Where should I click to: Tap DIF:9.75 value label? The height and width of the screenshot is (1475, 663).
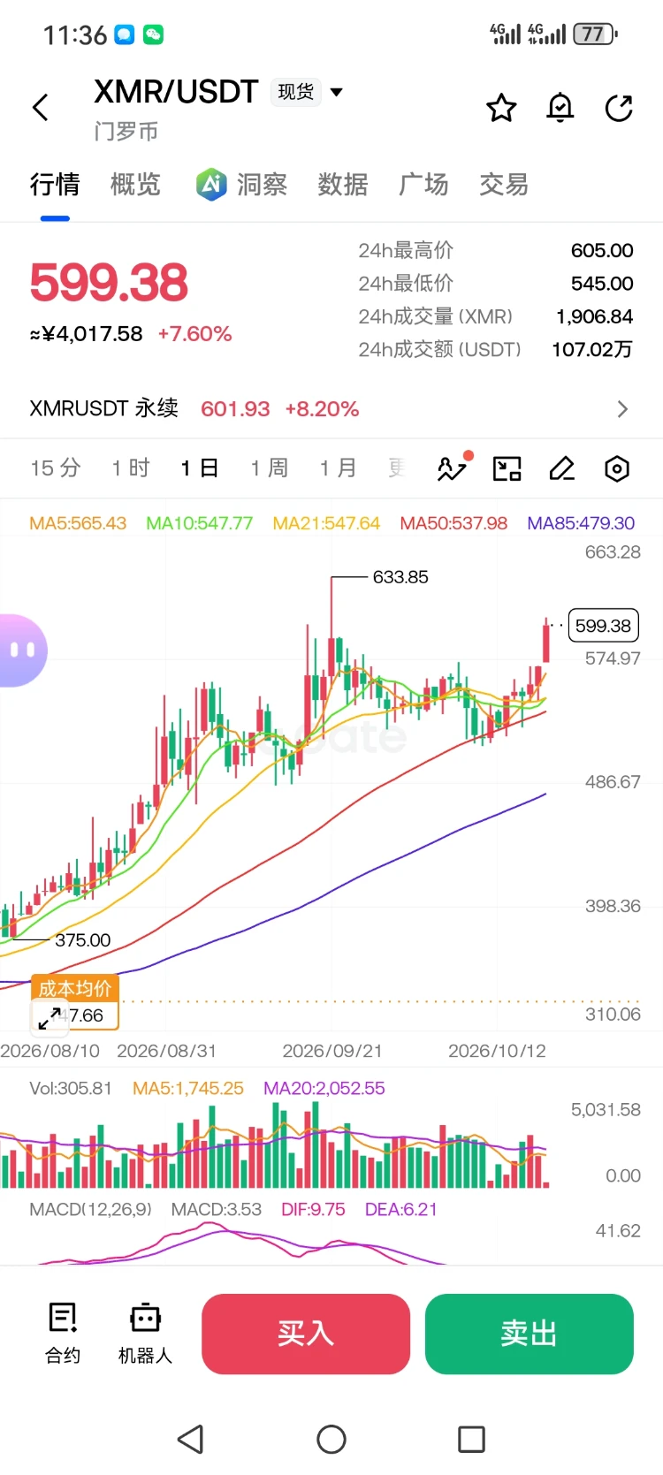(313, 1210)
